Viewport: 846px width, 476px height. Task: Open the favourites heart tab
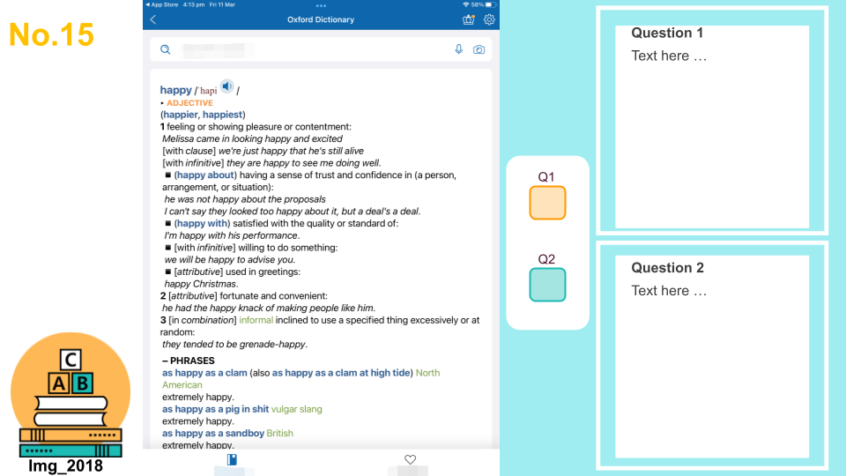pos(410,460)
